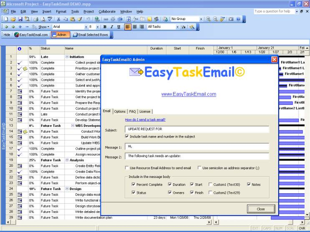This screenshot has width=310, height=232.
Task: Uncheck Duration checkbox
Action: [170, 184]
